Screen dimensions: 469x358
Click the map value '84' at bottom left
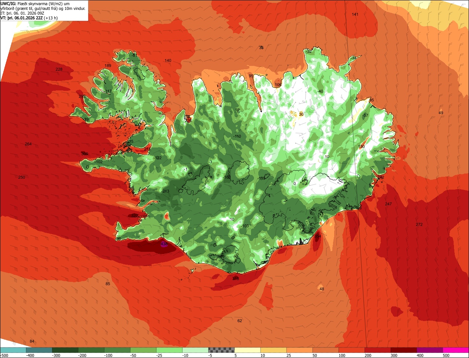32,341
